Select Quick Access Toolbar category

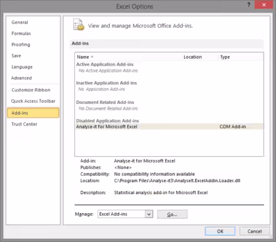click(33, 101)
